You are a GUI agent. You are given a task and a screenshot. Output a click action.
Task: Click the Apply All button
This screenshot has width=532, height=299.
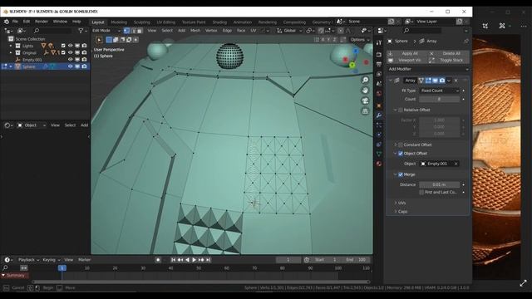[406, 53]
